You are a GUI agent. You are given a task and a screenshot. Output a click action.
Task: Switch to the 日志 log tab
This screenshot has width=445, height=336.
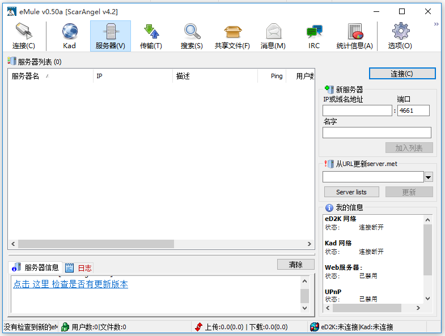[79, 268]
